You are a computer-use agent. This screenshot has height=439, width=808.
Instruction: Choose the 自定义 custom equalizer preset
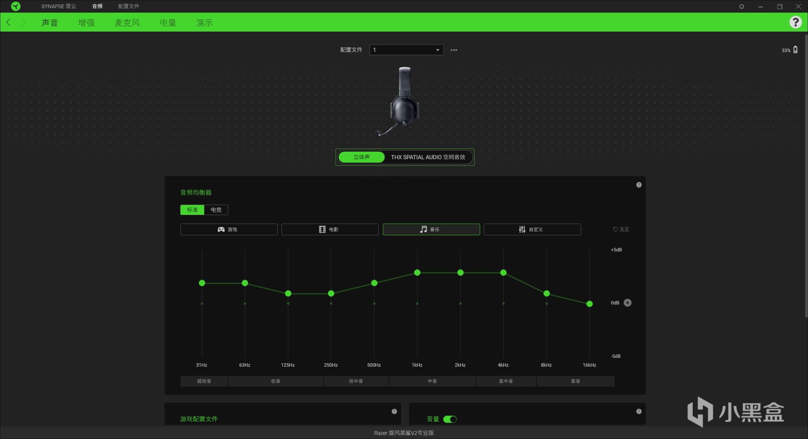point(532,229)
